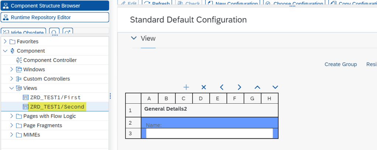Click the right arrow icon above the grid
Screen dimensions: 377x150
tap(239, 87)
